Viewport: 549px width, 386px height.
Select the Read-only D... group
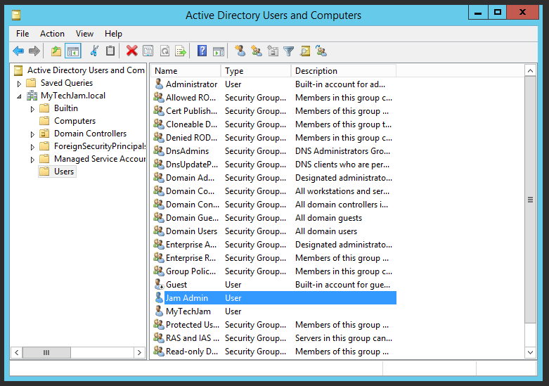click(x=191, y=351)
